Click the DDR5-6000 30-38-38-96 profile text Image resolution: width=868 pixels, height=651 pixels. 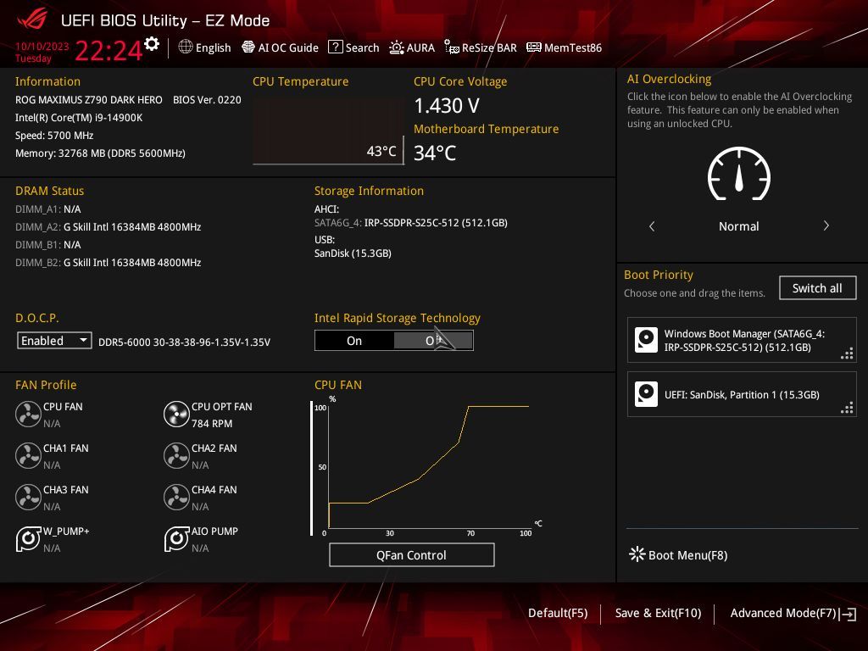click(184, 342)
